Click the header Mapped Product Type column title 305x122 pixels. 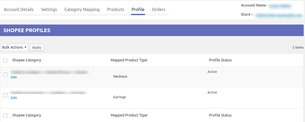click(x=129, y=60)
